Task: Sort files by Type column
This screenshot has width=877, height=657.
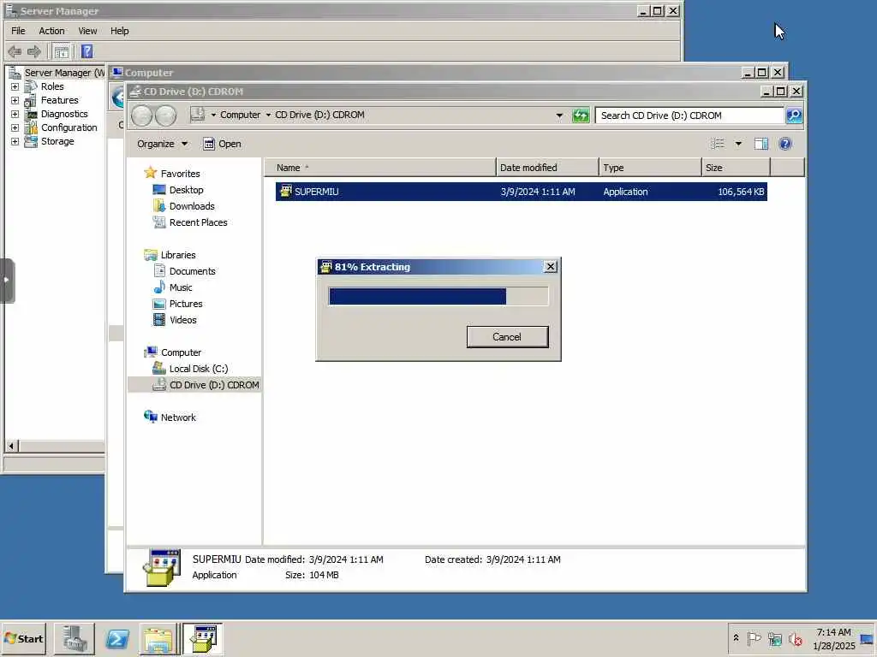Action: click(650, 168)
